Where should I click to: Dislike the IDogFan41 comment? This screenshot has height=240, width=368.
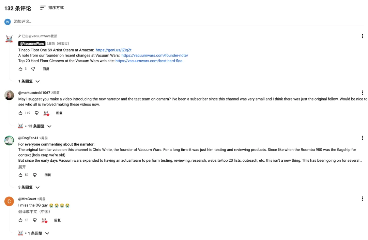click(x=35, y=175)
